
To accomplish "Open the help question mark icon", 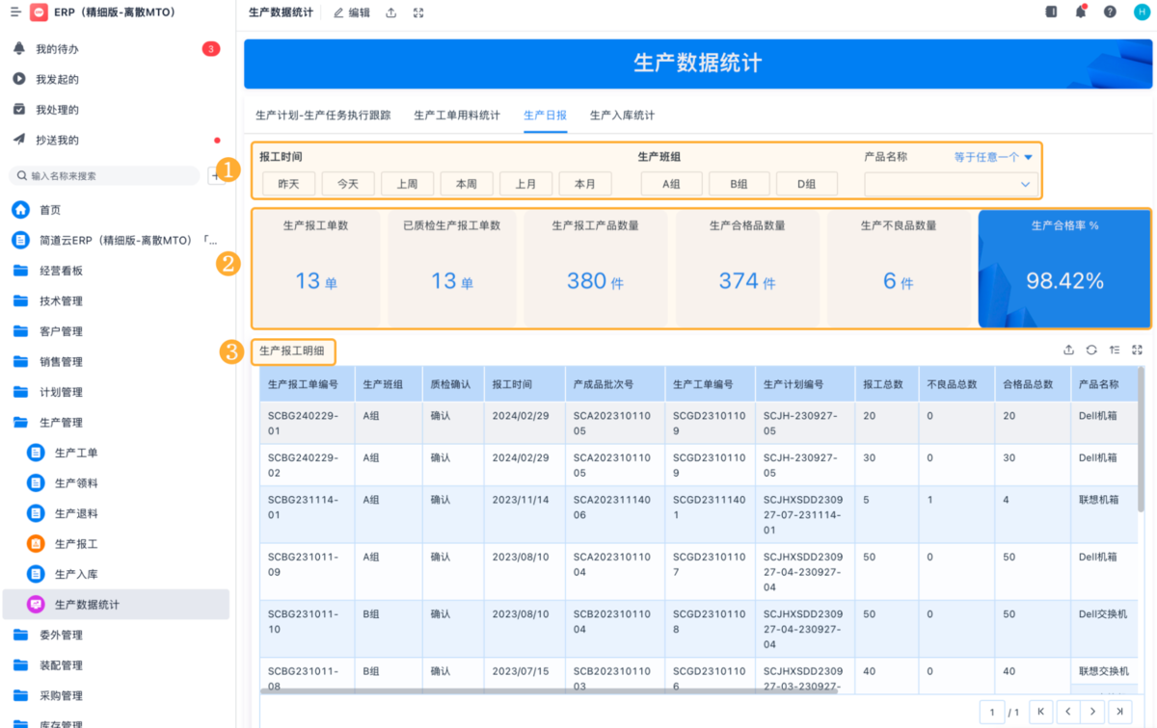I will [x=1110, y=13].
